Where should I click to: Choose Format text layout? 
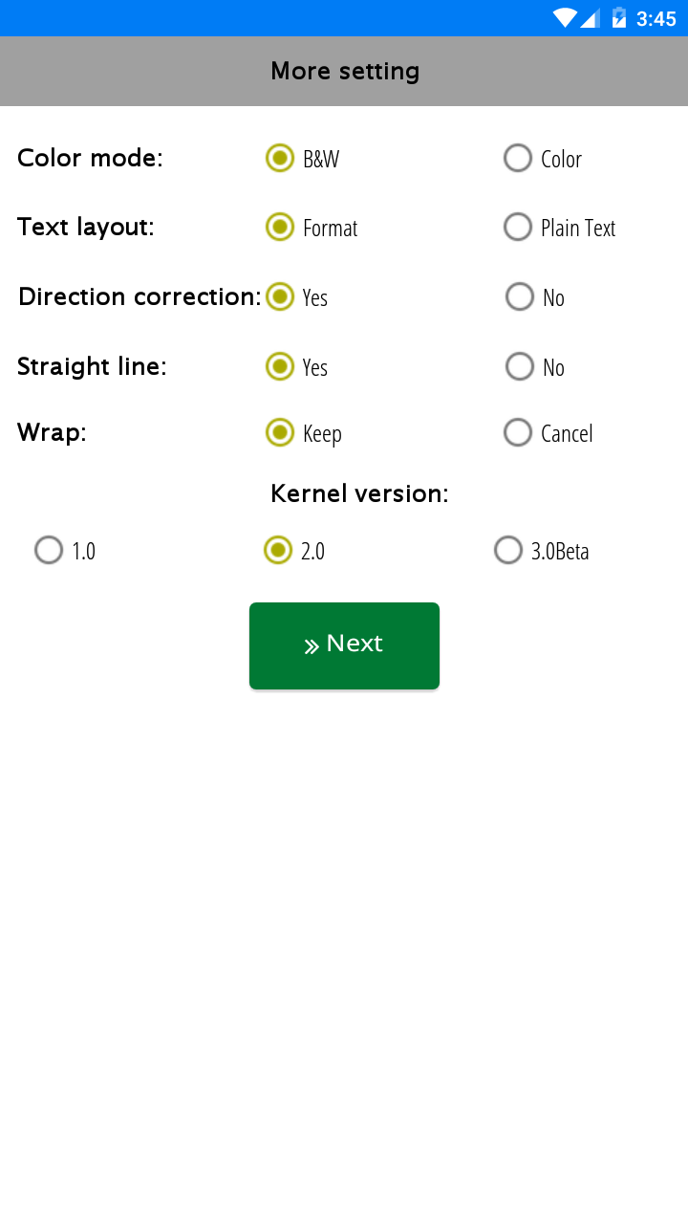(279, 228)
